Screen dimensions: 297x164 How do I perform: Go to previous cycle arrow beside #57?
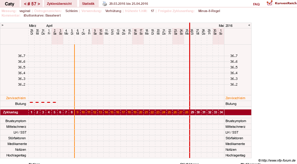(x=25, y=4)
